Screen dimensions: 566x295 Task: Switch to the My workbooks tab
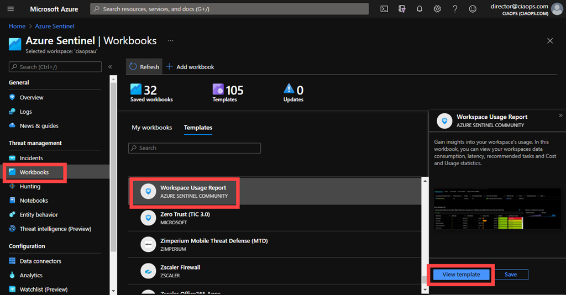(152, 128)
